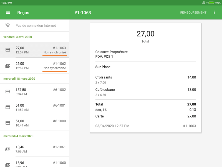Click the 'Pas de connexion Internet' banner
The width and height of the screenshot is (222, 167).
(x=36, y=26)
